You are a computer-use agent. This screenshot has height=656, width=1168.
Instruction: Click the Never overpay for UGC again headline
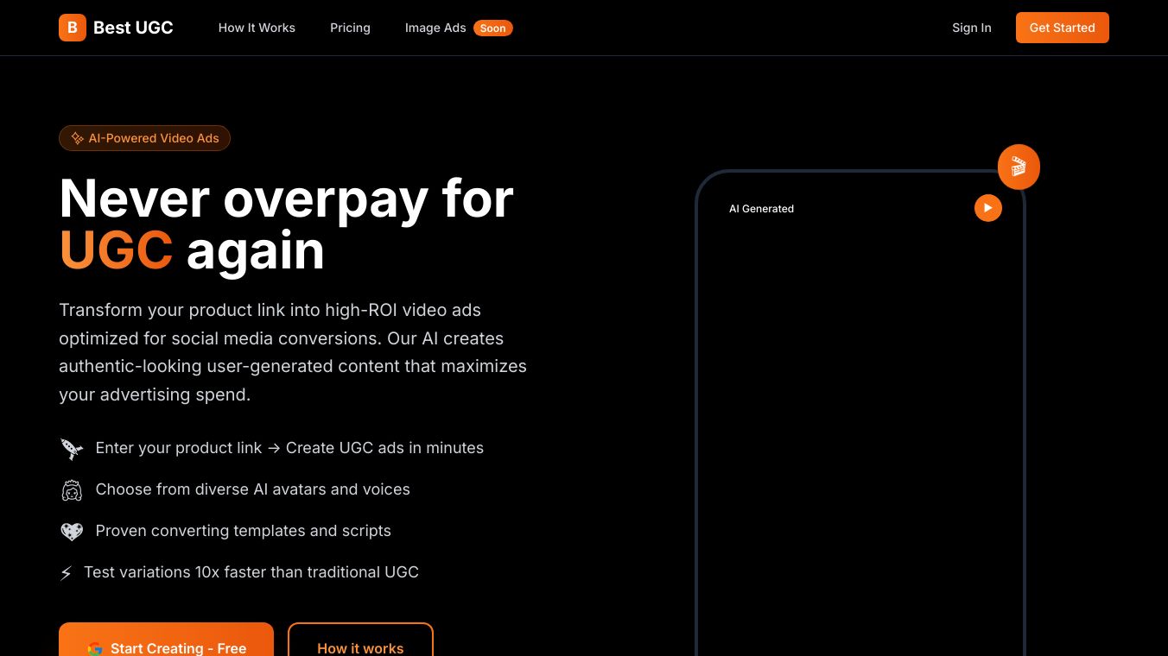point(287,224)
